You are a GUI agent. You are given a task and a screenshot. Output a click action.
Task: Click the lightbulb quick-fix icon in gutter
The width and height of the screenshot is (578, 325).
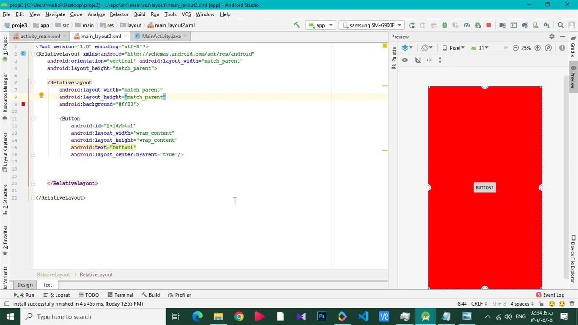tap(41, 96)
